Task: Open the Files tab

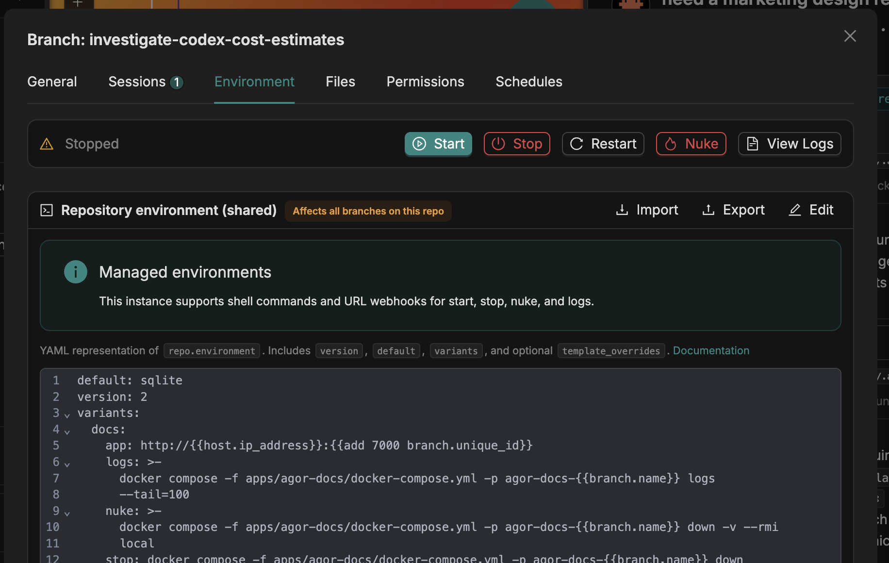Action: [340, 82]
